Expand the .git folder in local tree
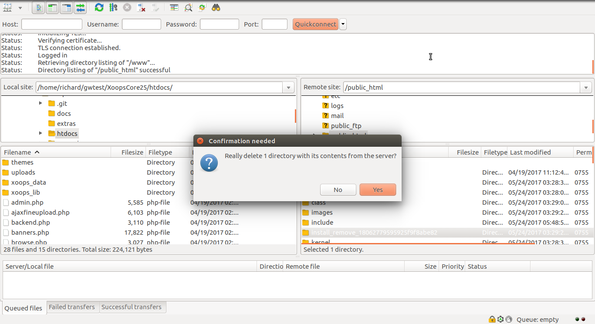The image size is (595, 324). [x=41, y=103]
